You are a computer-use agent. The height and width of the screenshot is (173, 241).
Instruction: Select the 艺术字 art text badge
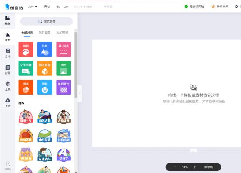[x=64, y=154]
